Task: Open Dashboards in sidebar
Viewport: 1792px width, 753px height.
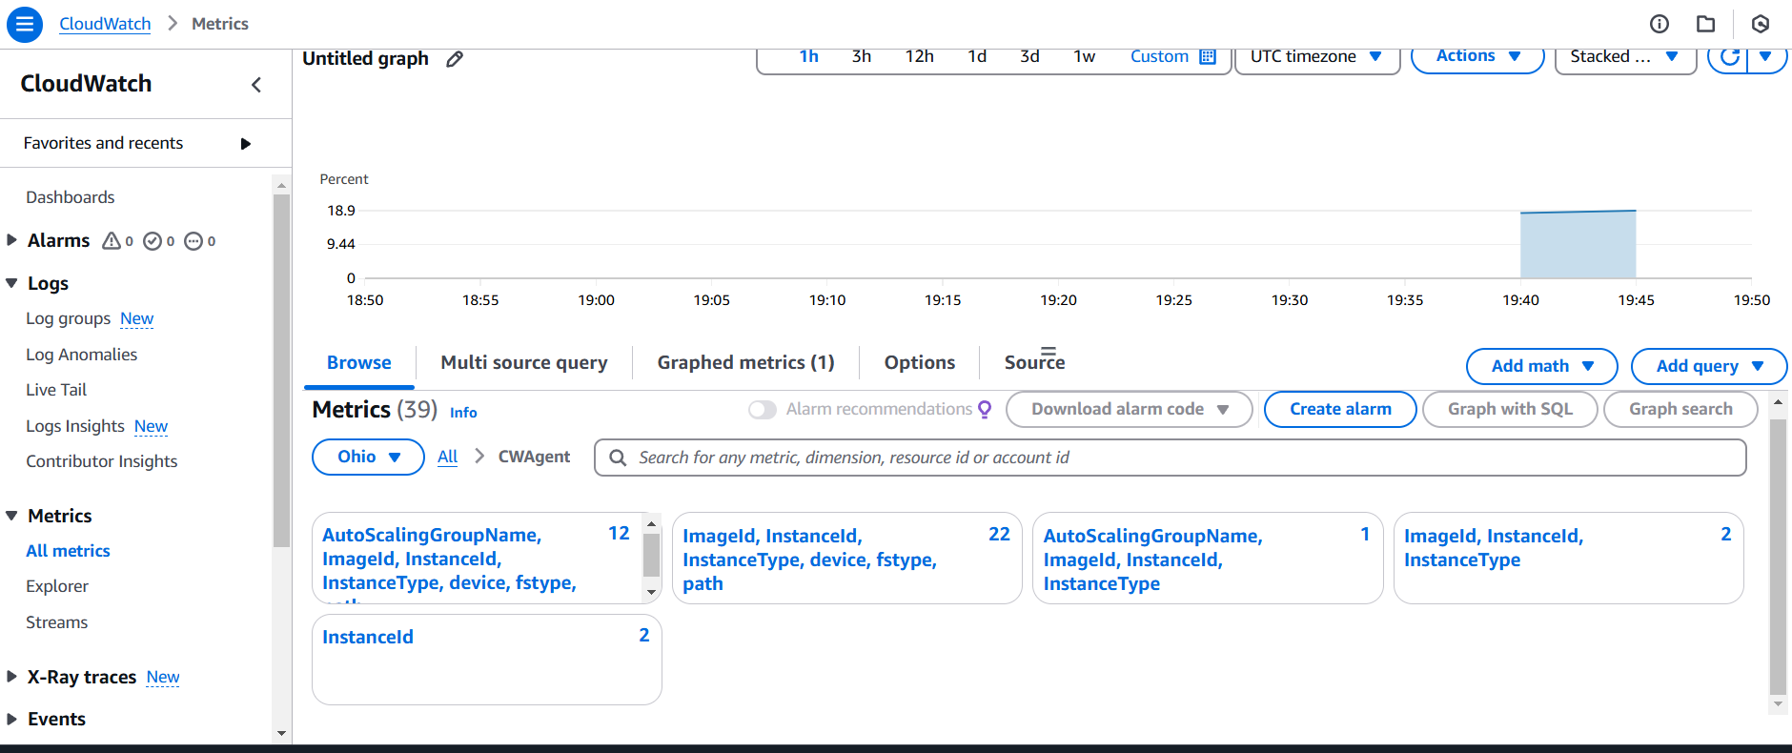Action: 71,197
